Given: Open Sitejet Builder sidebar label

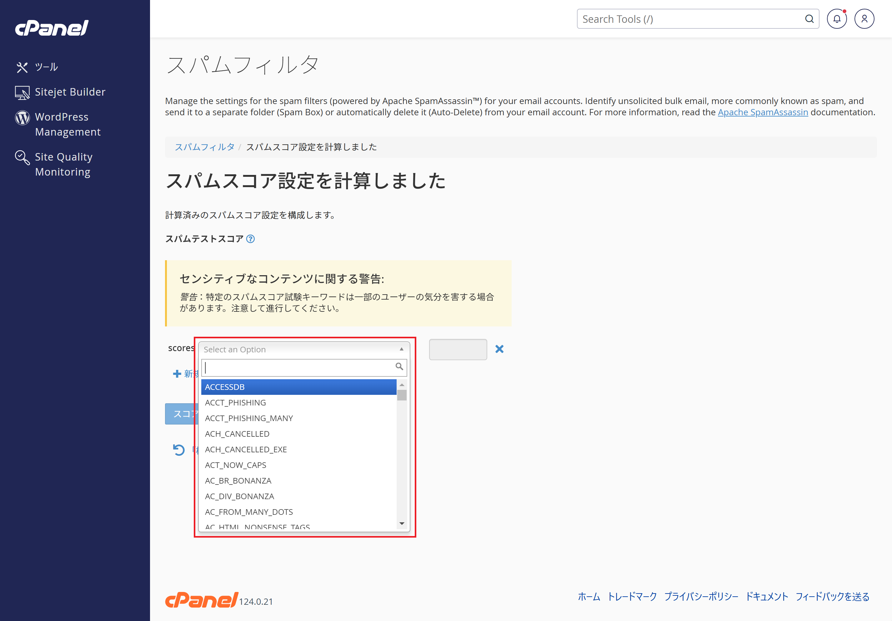Looking at the screenshot, I should click(x=70, y=92).
